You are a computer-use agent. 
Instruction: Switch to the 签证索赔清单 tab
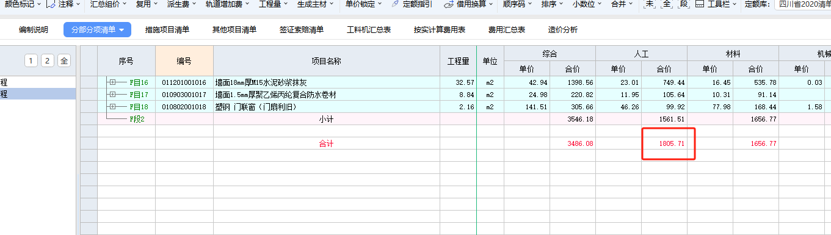302,30
